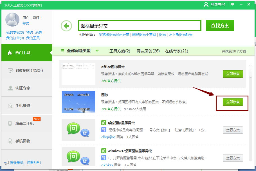Image resolution: width=256 pixels, height=171 pixels.
Task: Select 手机维修 in the sidebar
Action: 27,106
